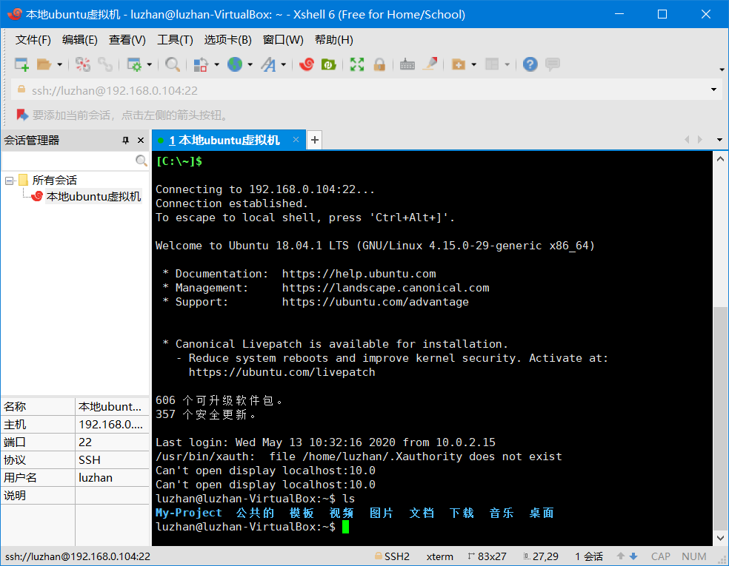Click the Find magnifier toolbar icon

click(172, 64)
